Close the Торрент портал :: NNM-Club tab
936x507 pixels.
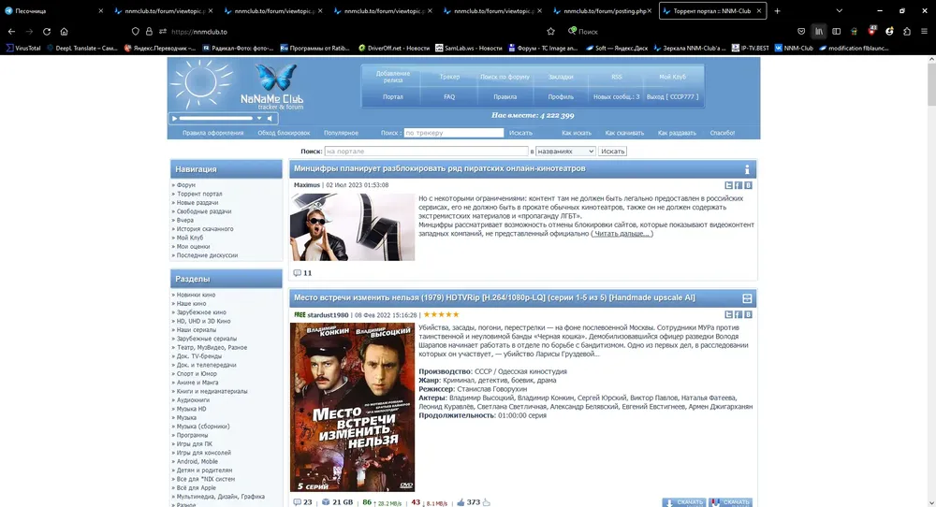click(x=759, y=10)
